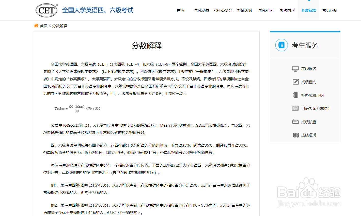Click the text 听力占35%

pos(180,145)
